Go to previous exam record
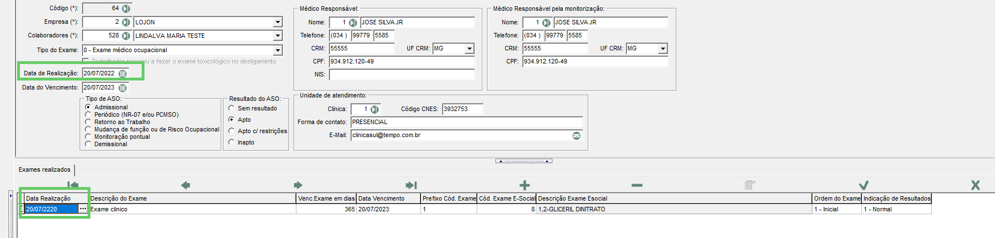Image resolution: width=995 pixels, height=238 pixels. [185, 185]
